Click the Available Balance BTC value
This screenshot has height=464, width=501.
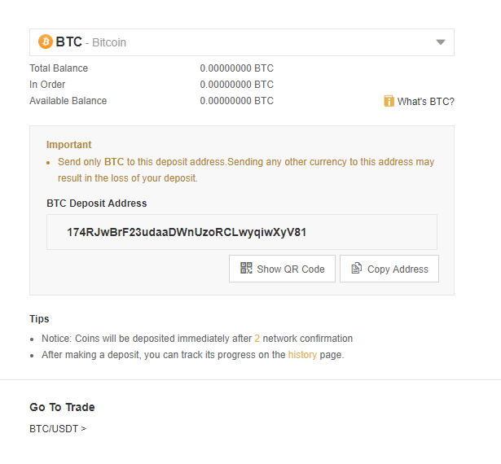click(x=236, y=101)
